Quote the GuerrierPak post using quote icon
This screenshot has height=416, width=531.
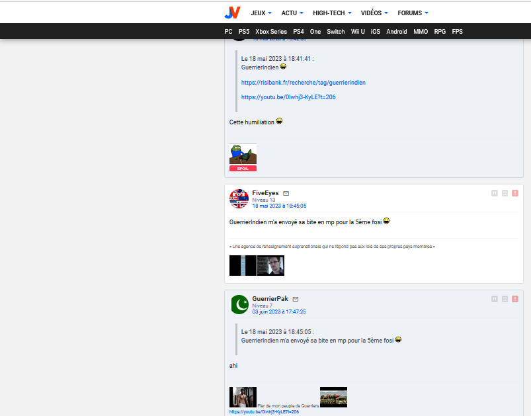click(494, 299)
